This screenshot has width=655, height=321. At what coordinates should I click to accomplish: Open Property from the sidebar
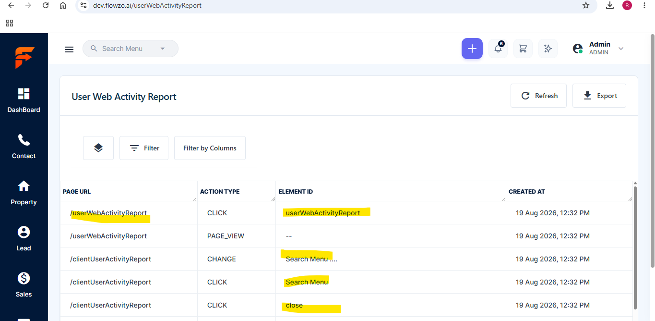pyautogui.click(x=24, y=192)
